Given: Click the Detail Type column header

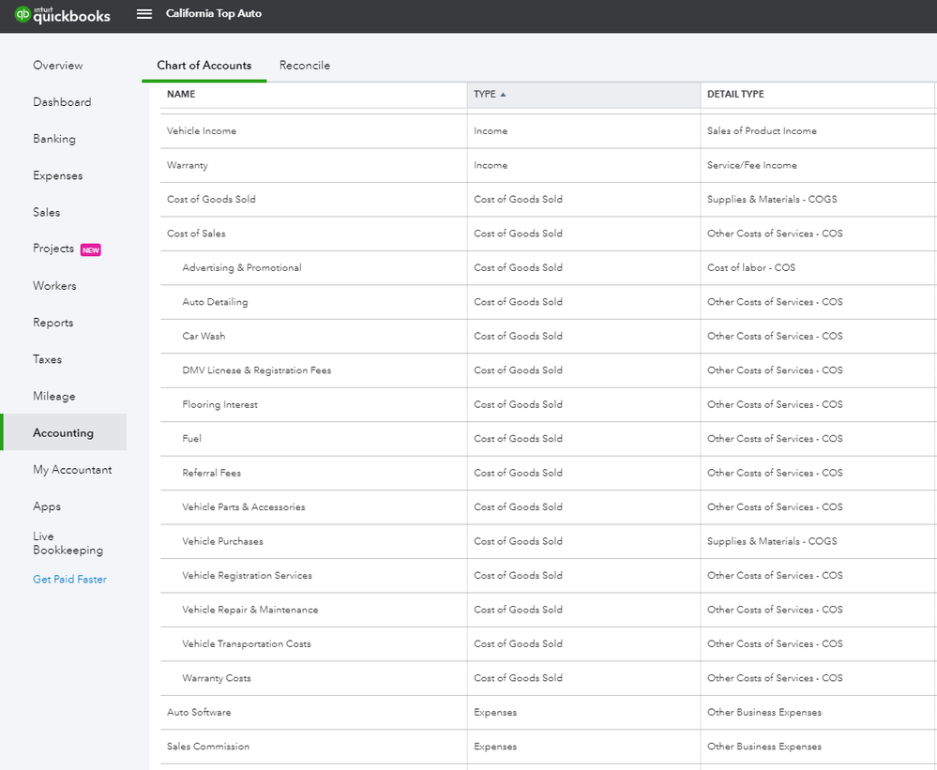Looking at the screenshot, I should pos(735,95).
